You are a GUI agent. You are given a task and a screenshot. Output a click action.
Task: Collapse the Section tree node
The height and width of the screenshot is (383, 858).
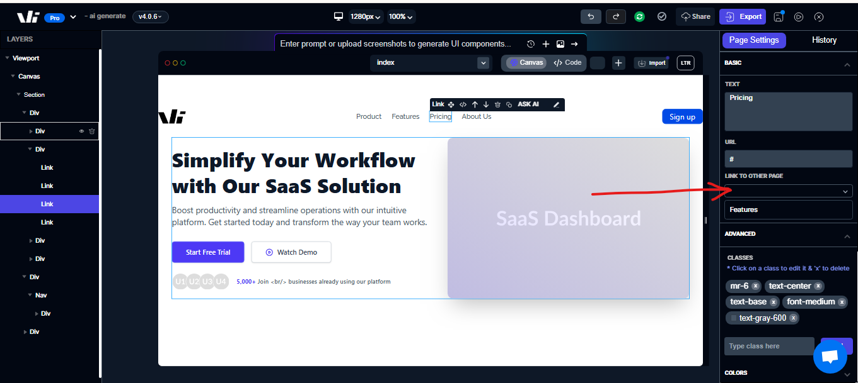click(x=18, y=94)
